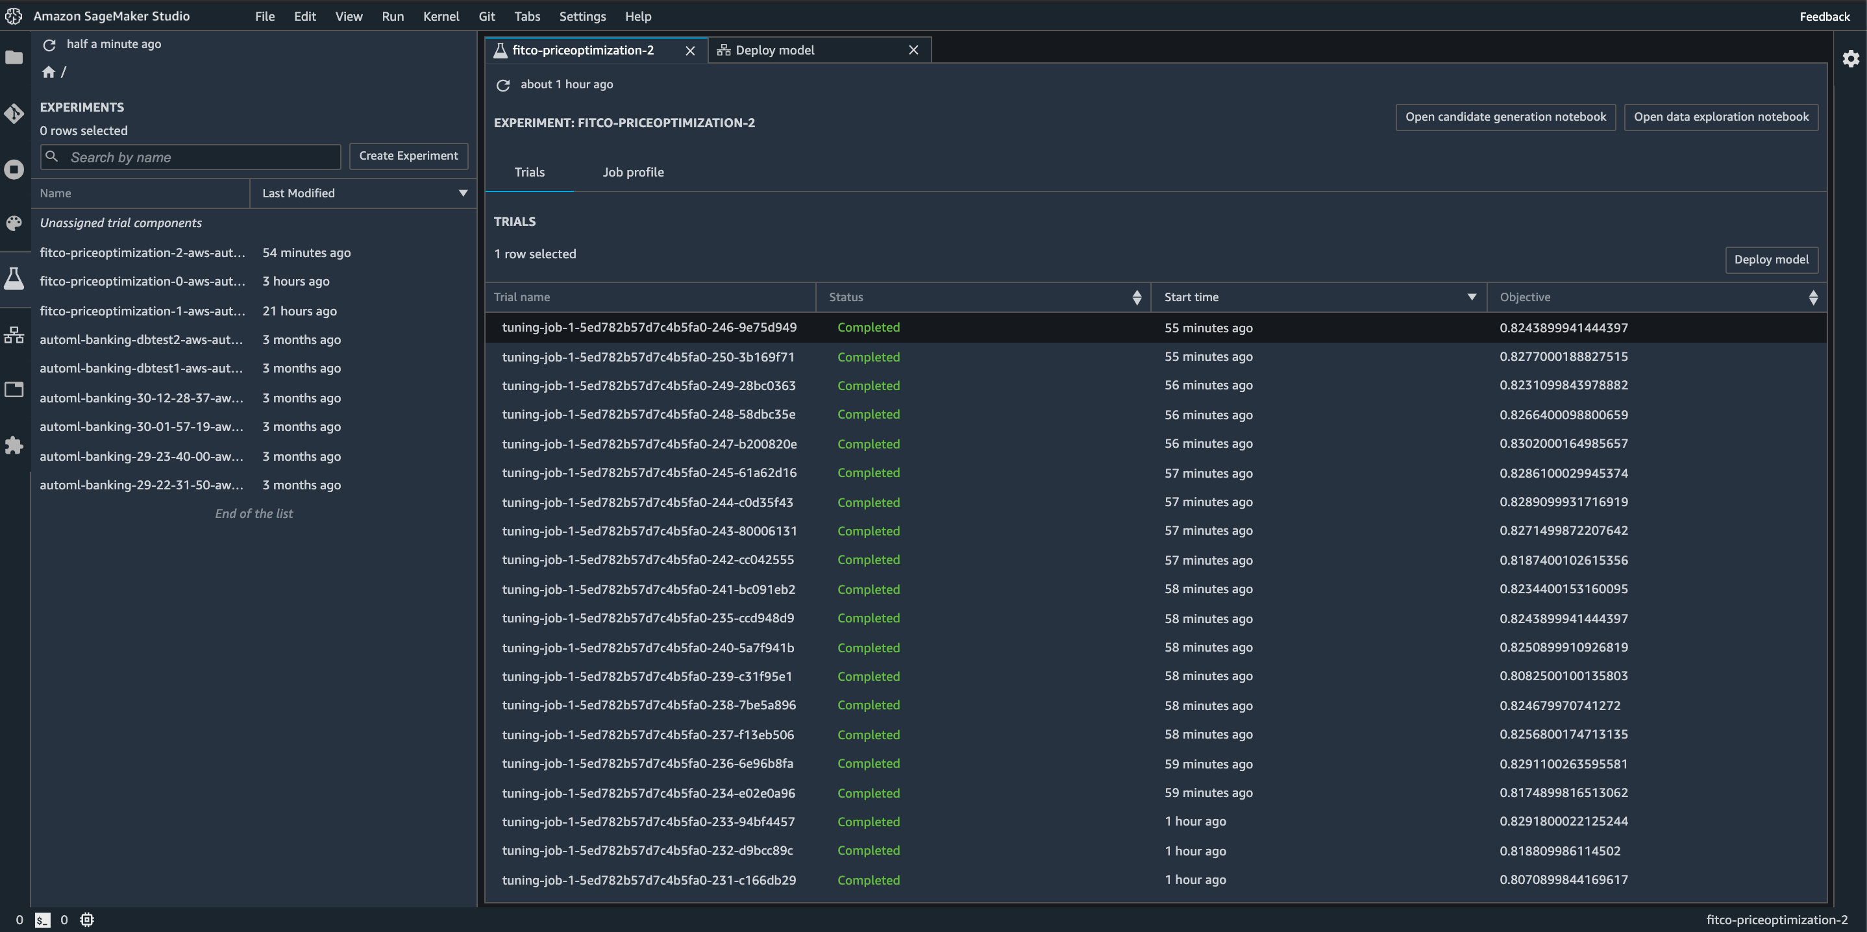Image resolution: width=1867 pixels, height=932 pixels.
Task: Open the file browser folder icon
Action: click(x=14, y=57)
